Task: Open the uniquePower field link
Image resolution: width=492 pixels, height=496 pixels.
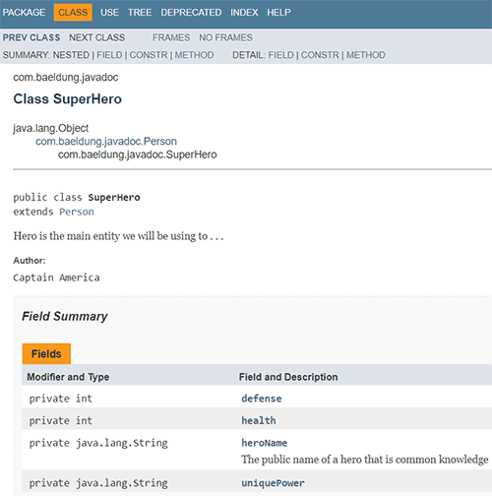Action: click(273, 483)
